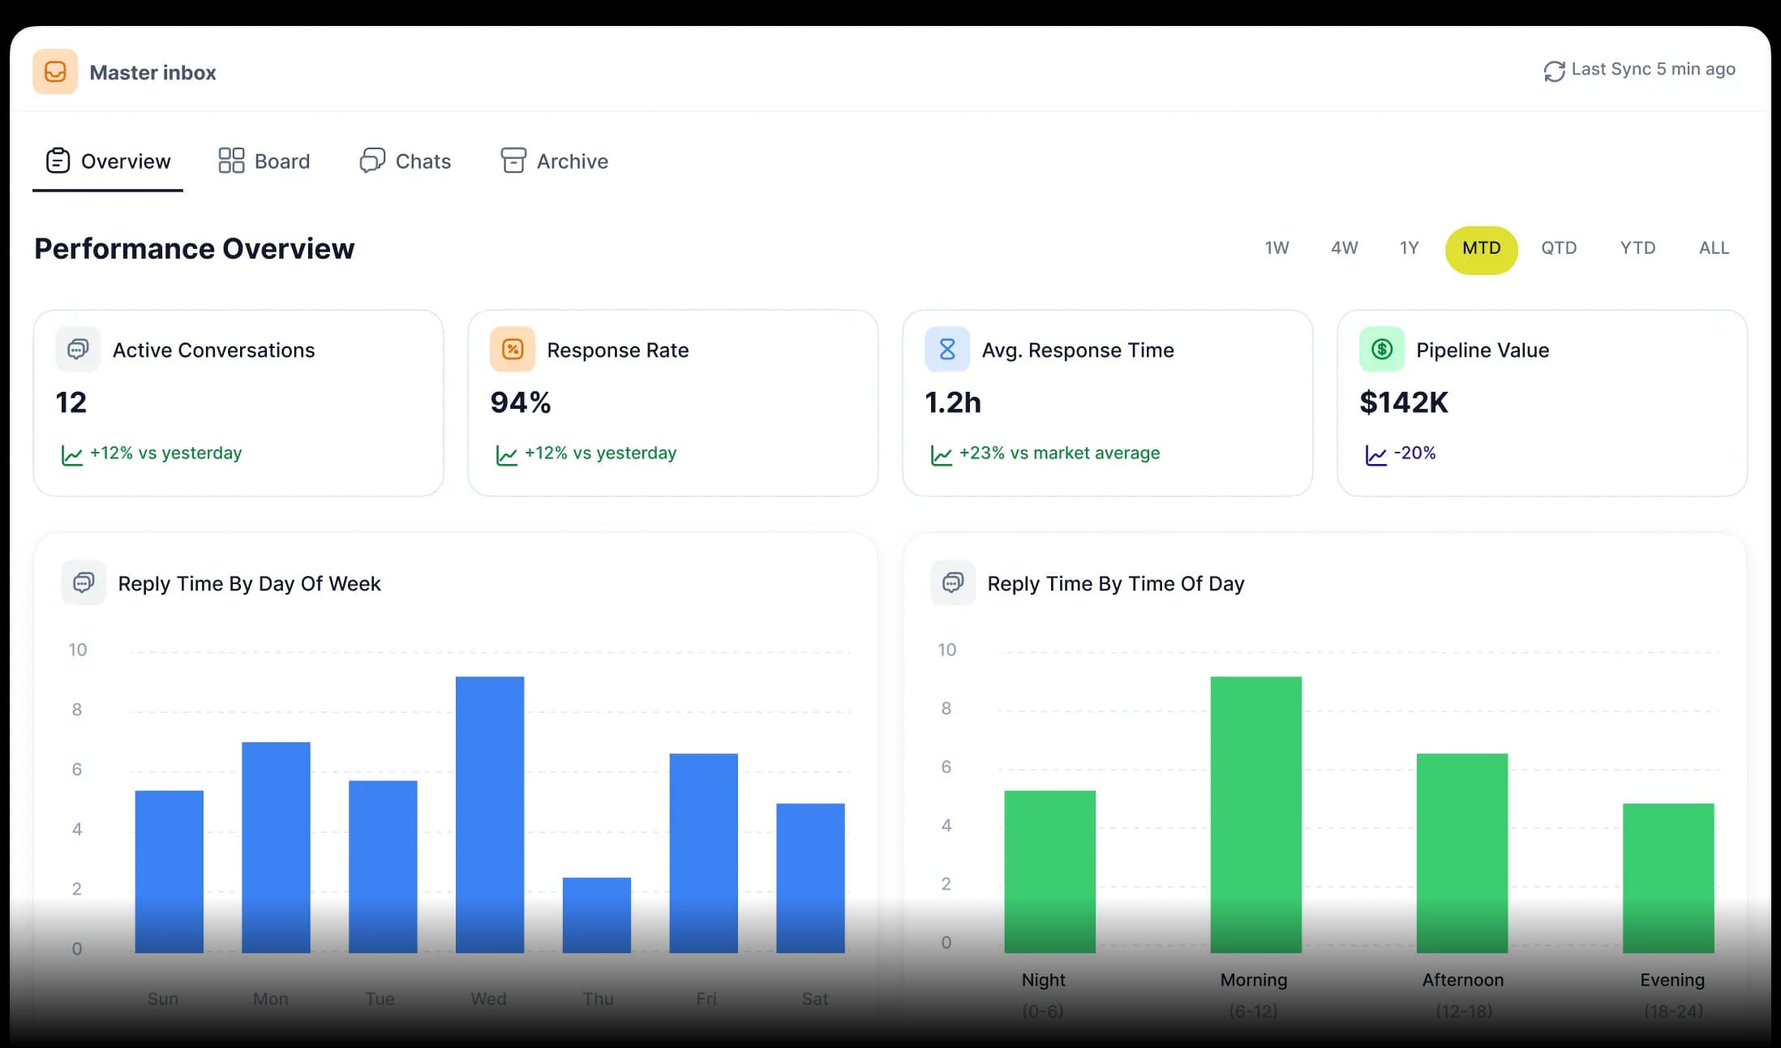The image size is (1781, 1048).
Task: Click the Active Conversations speech bubble icon
Action: (77, 349)
